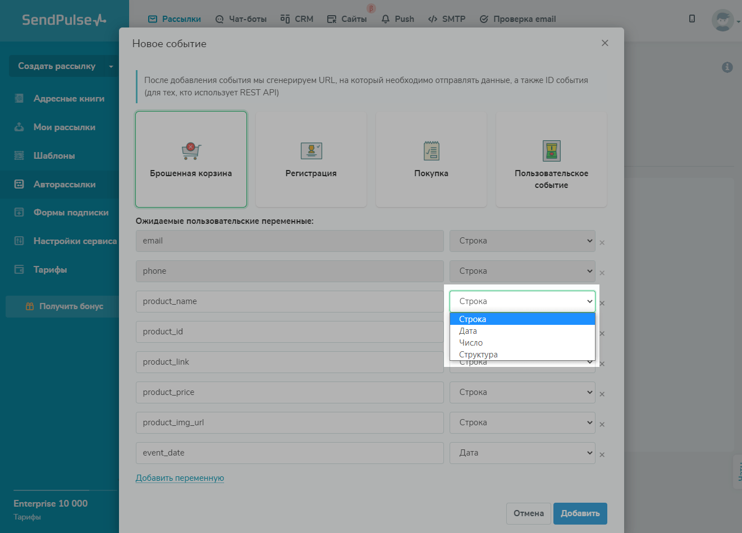
Task: Open the SMTP top menu
Action: click(x=447, y=19)
